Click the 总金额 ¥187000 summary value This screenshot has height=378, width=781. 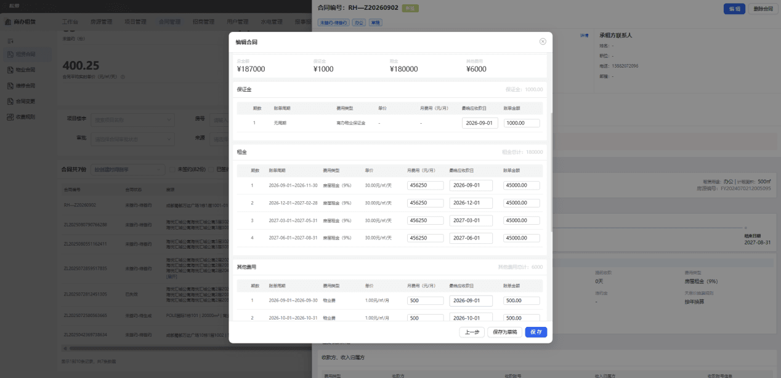(x=251, y=69)
